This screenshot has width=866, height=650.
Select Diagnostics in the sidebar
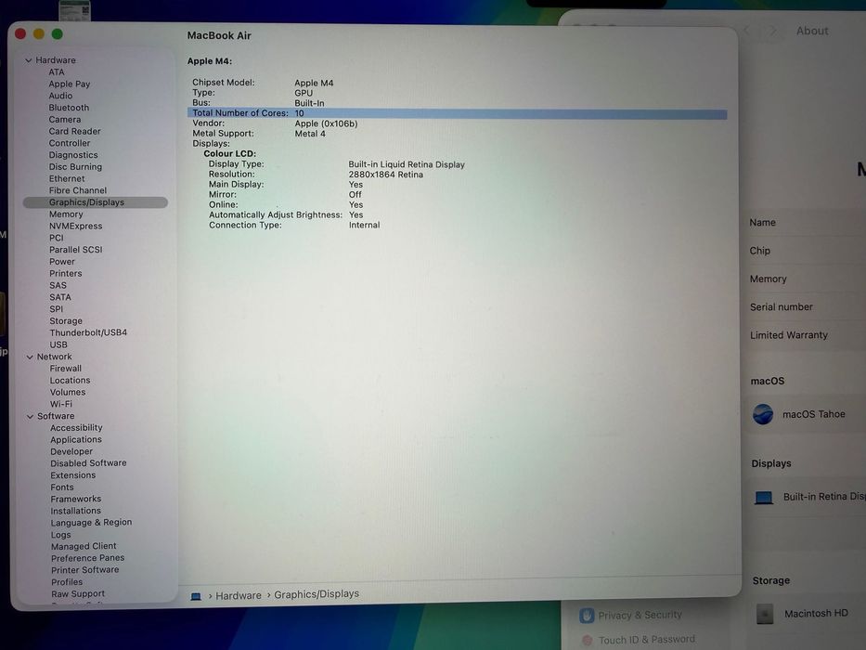pyautogui.click(x=73, y=155)
